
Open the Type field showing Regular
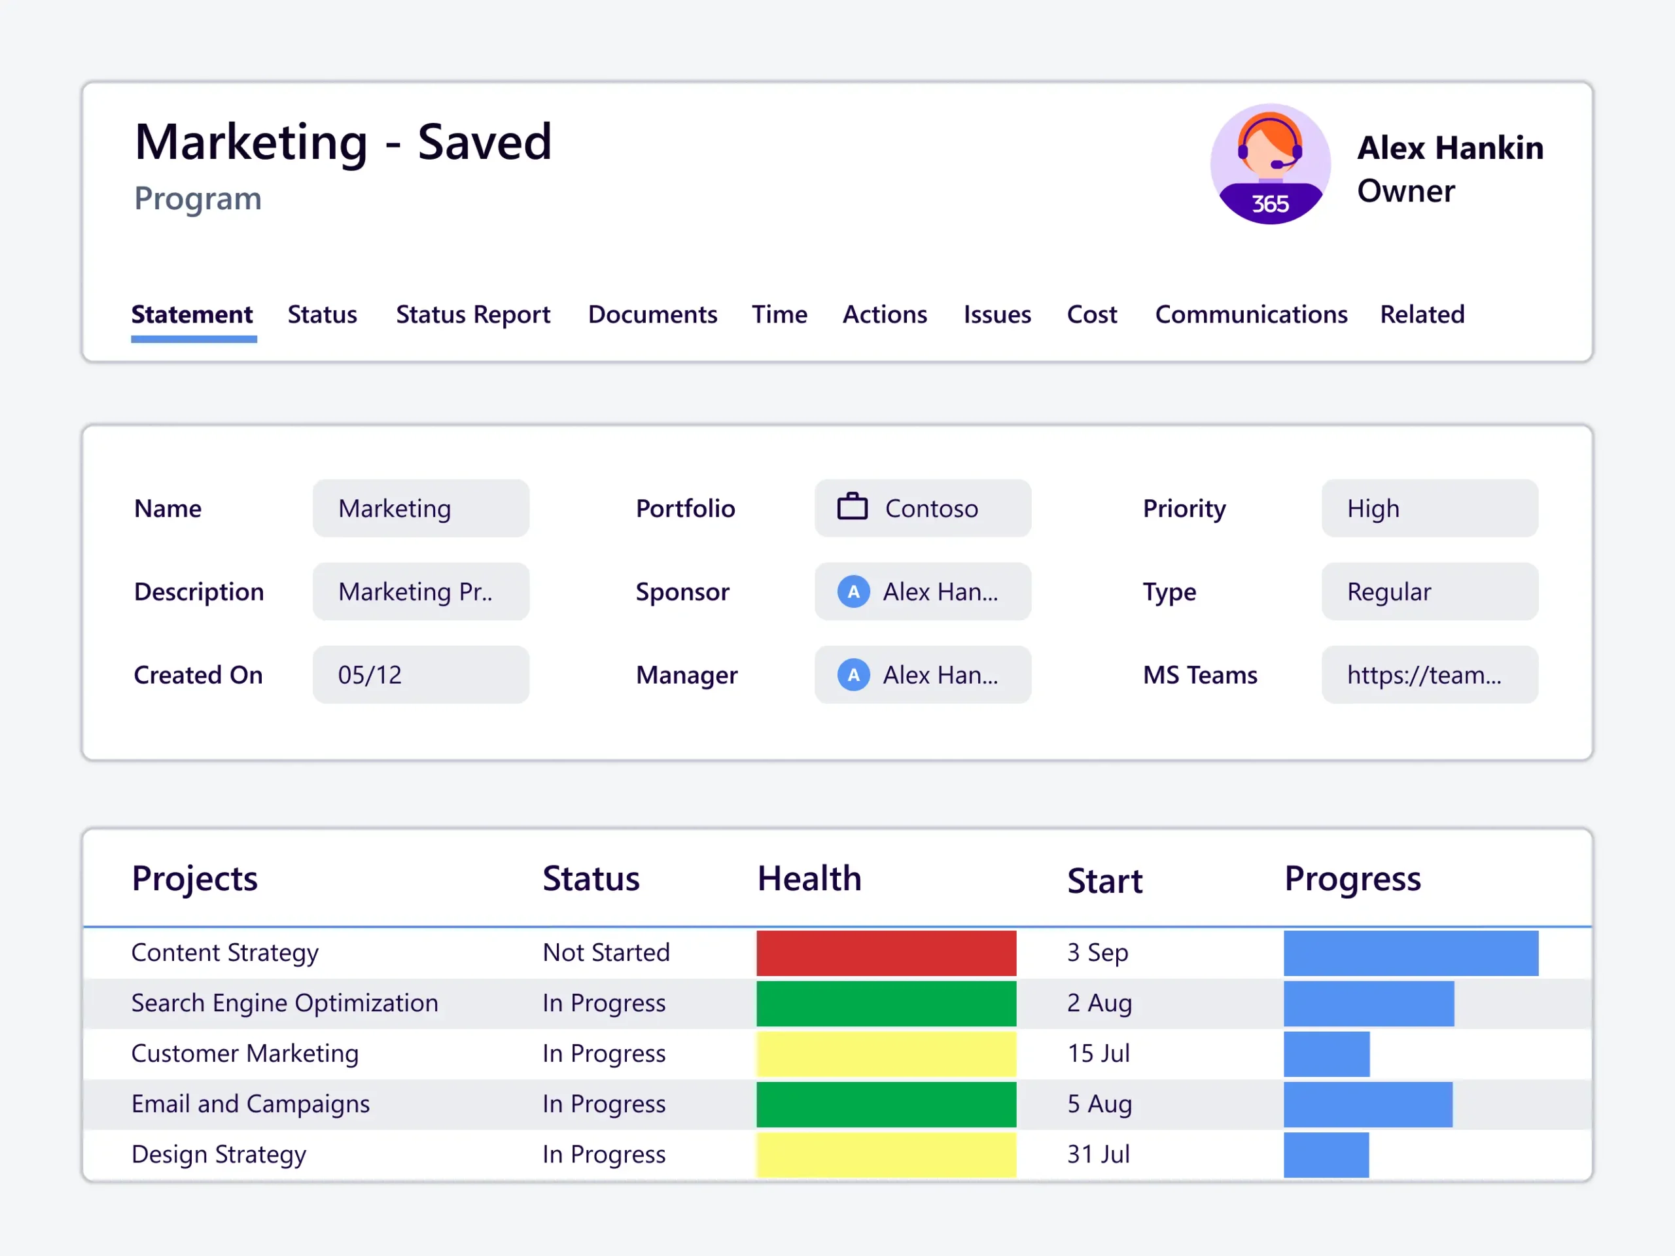(1429, 591)
